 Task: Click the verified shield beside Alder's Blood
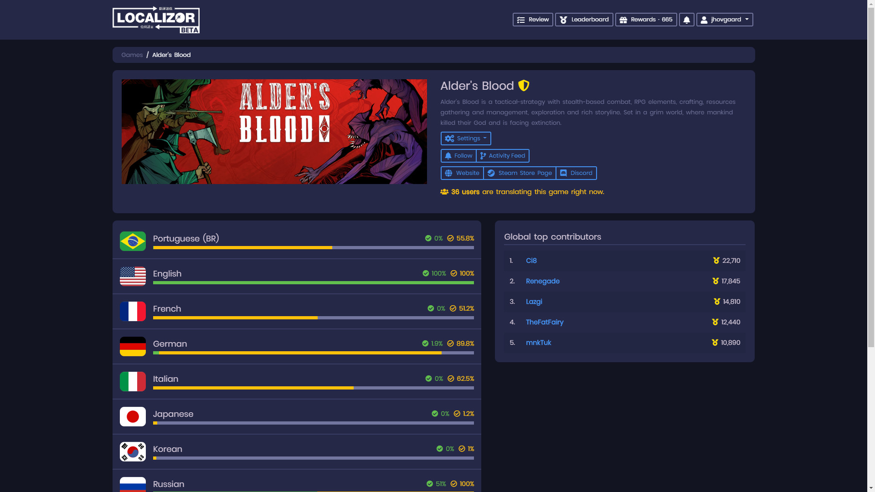523,86
